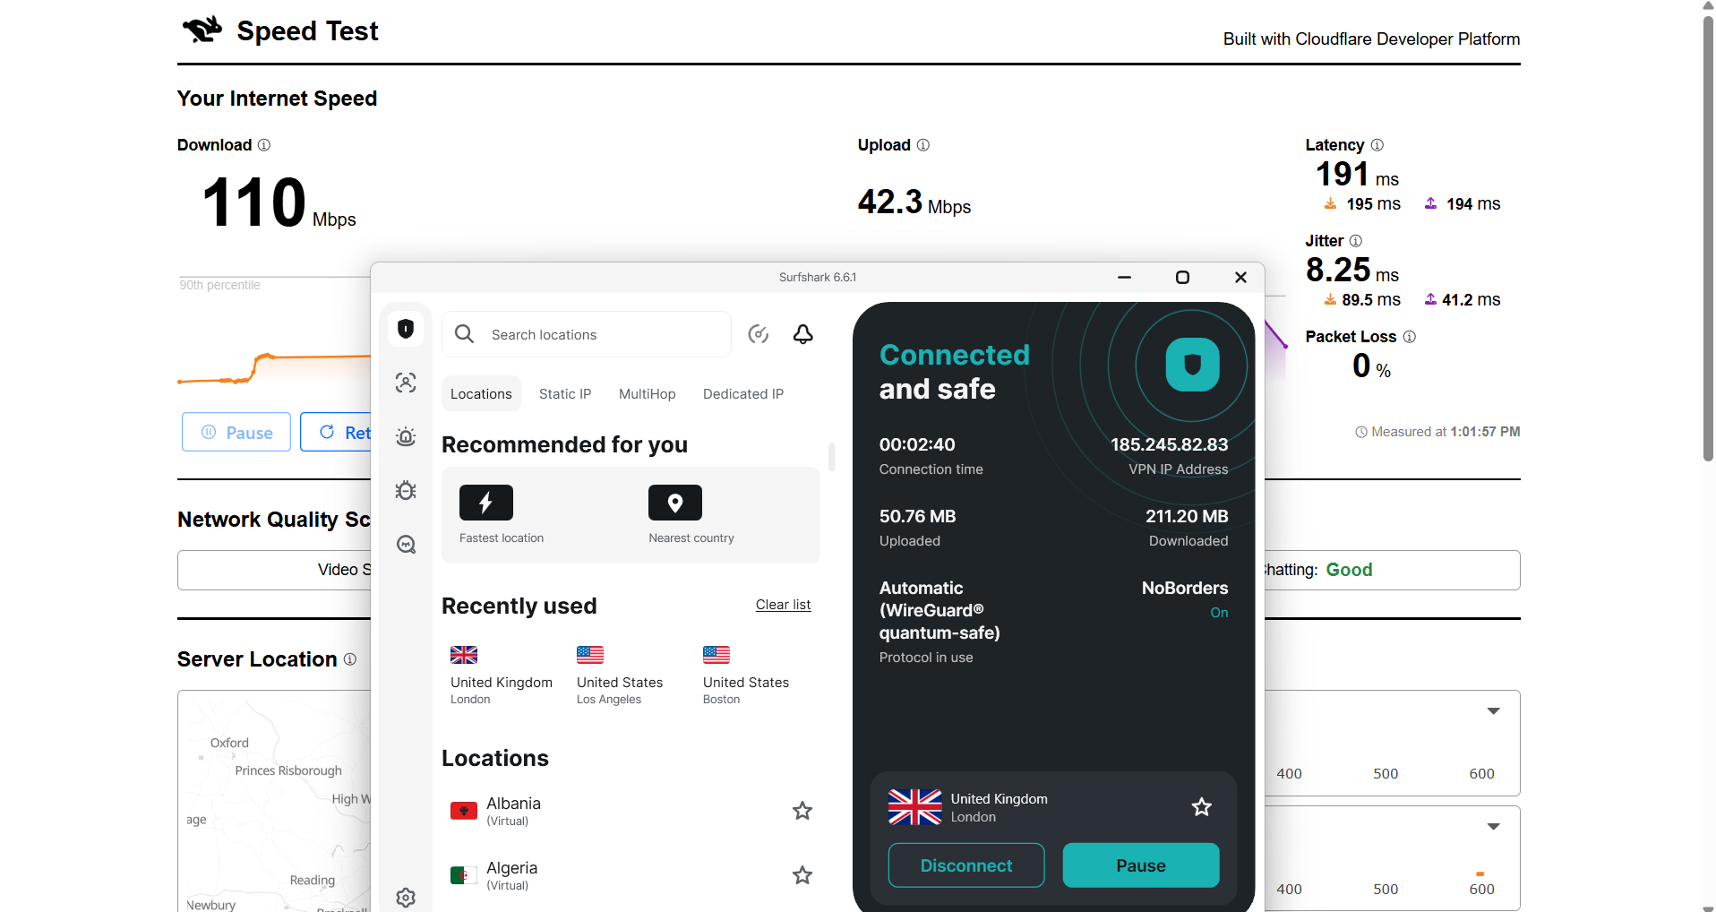
Task: Open Surfshark Search from the sidebar
Action: pyautogui.click(x=406, y=544)
